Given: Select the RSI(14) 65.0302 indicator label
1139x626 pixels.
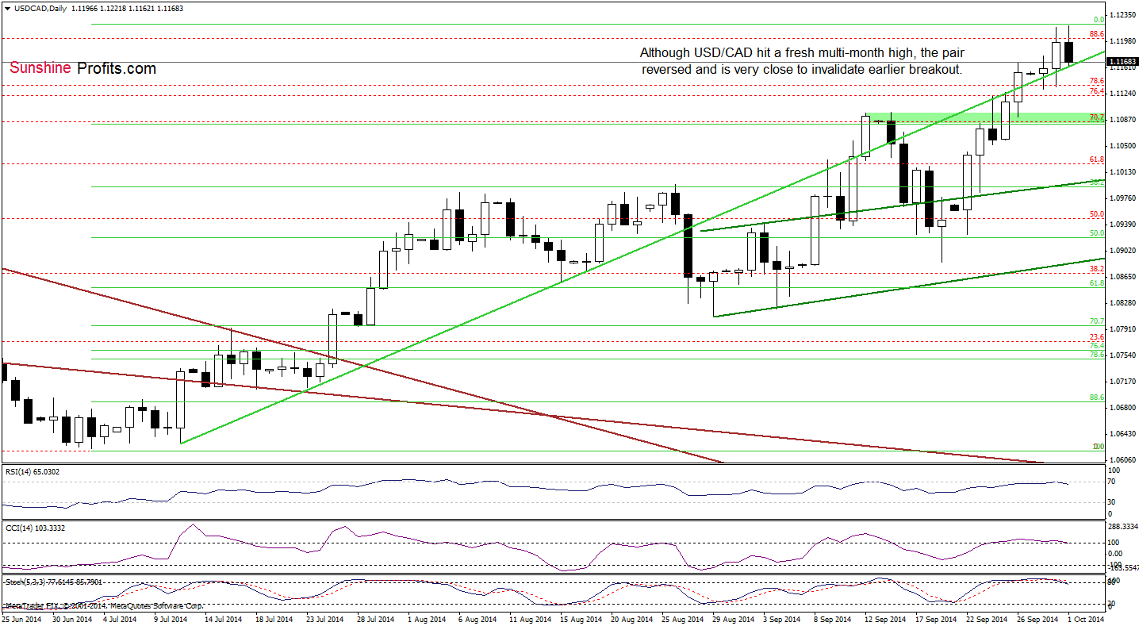Looking at the screenshot, I should point(31,471).
